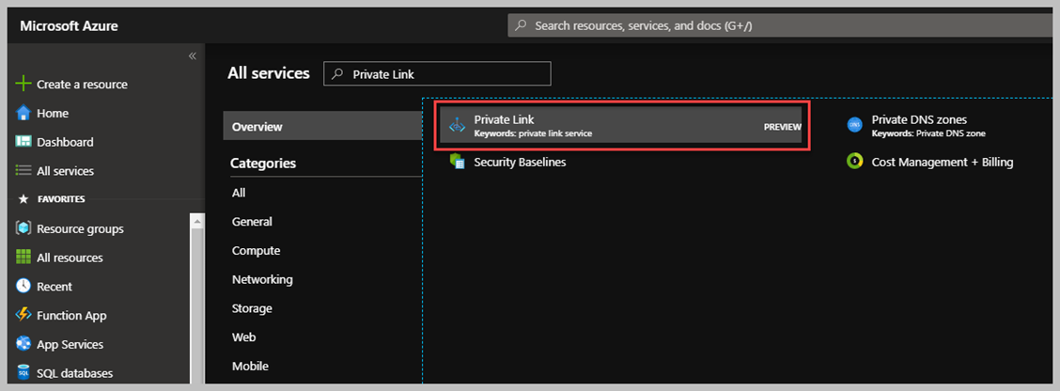The height and width of the screenshot is (391, 1060).
Task: Open SQL databases favorite
Action: click(74, 373)
